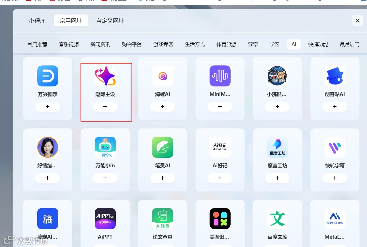Open the 小浣熊 raccoon family icon
The height and width of the screenshot is (247, 367).
(277, 76)
